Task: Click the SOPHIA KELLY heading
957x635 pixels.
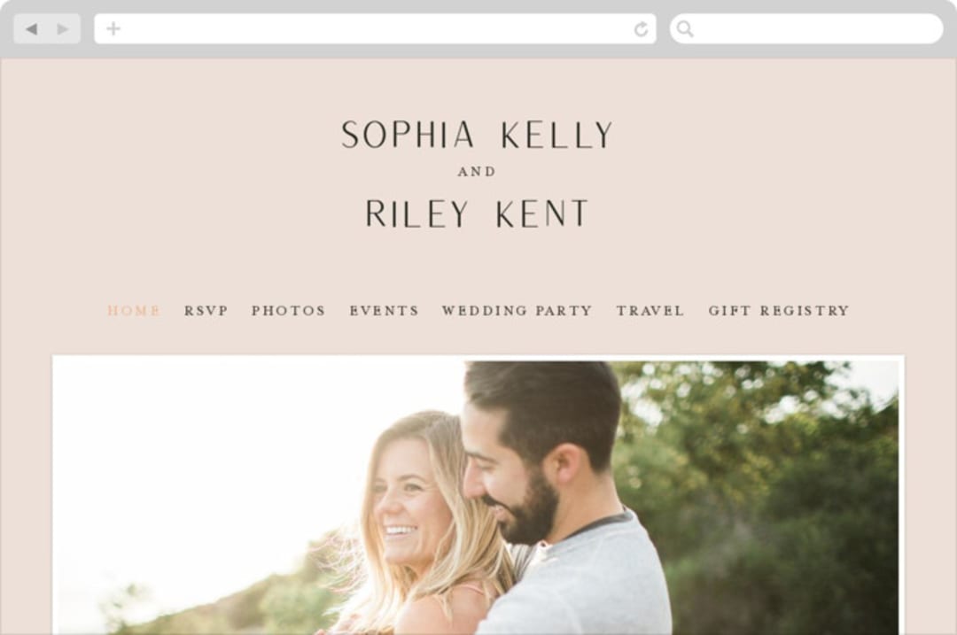Action: (477, 135)
